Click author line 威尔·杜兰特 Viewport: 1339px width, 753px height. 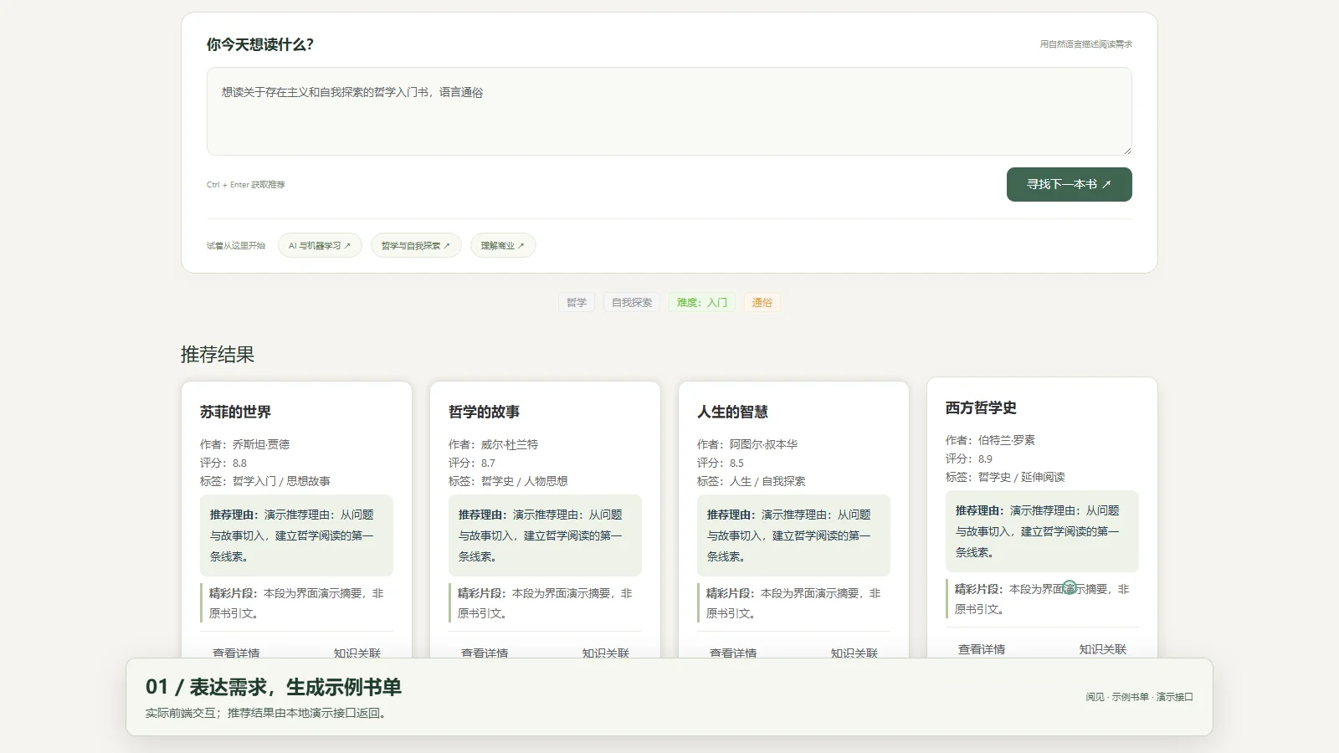click(493, 444)
